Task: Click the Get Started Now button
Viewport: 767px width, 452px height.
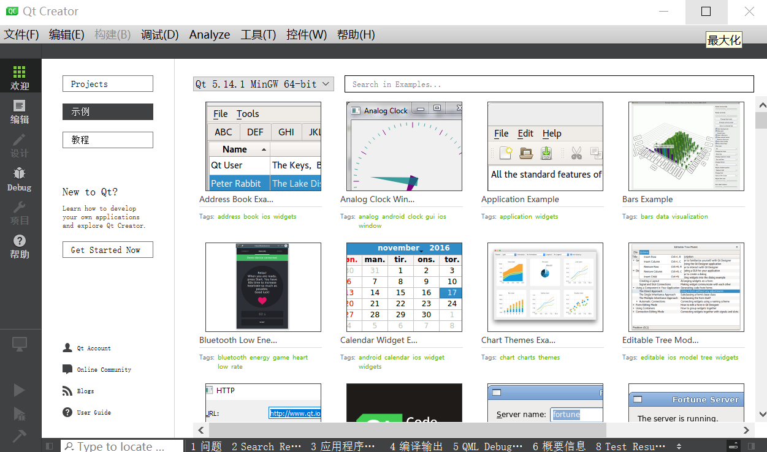Action: [108, 250]
